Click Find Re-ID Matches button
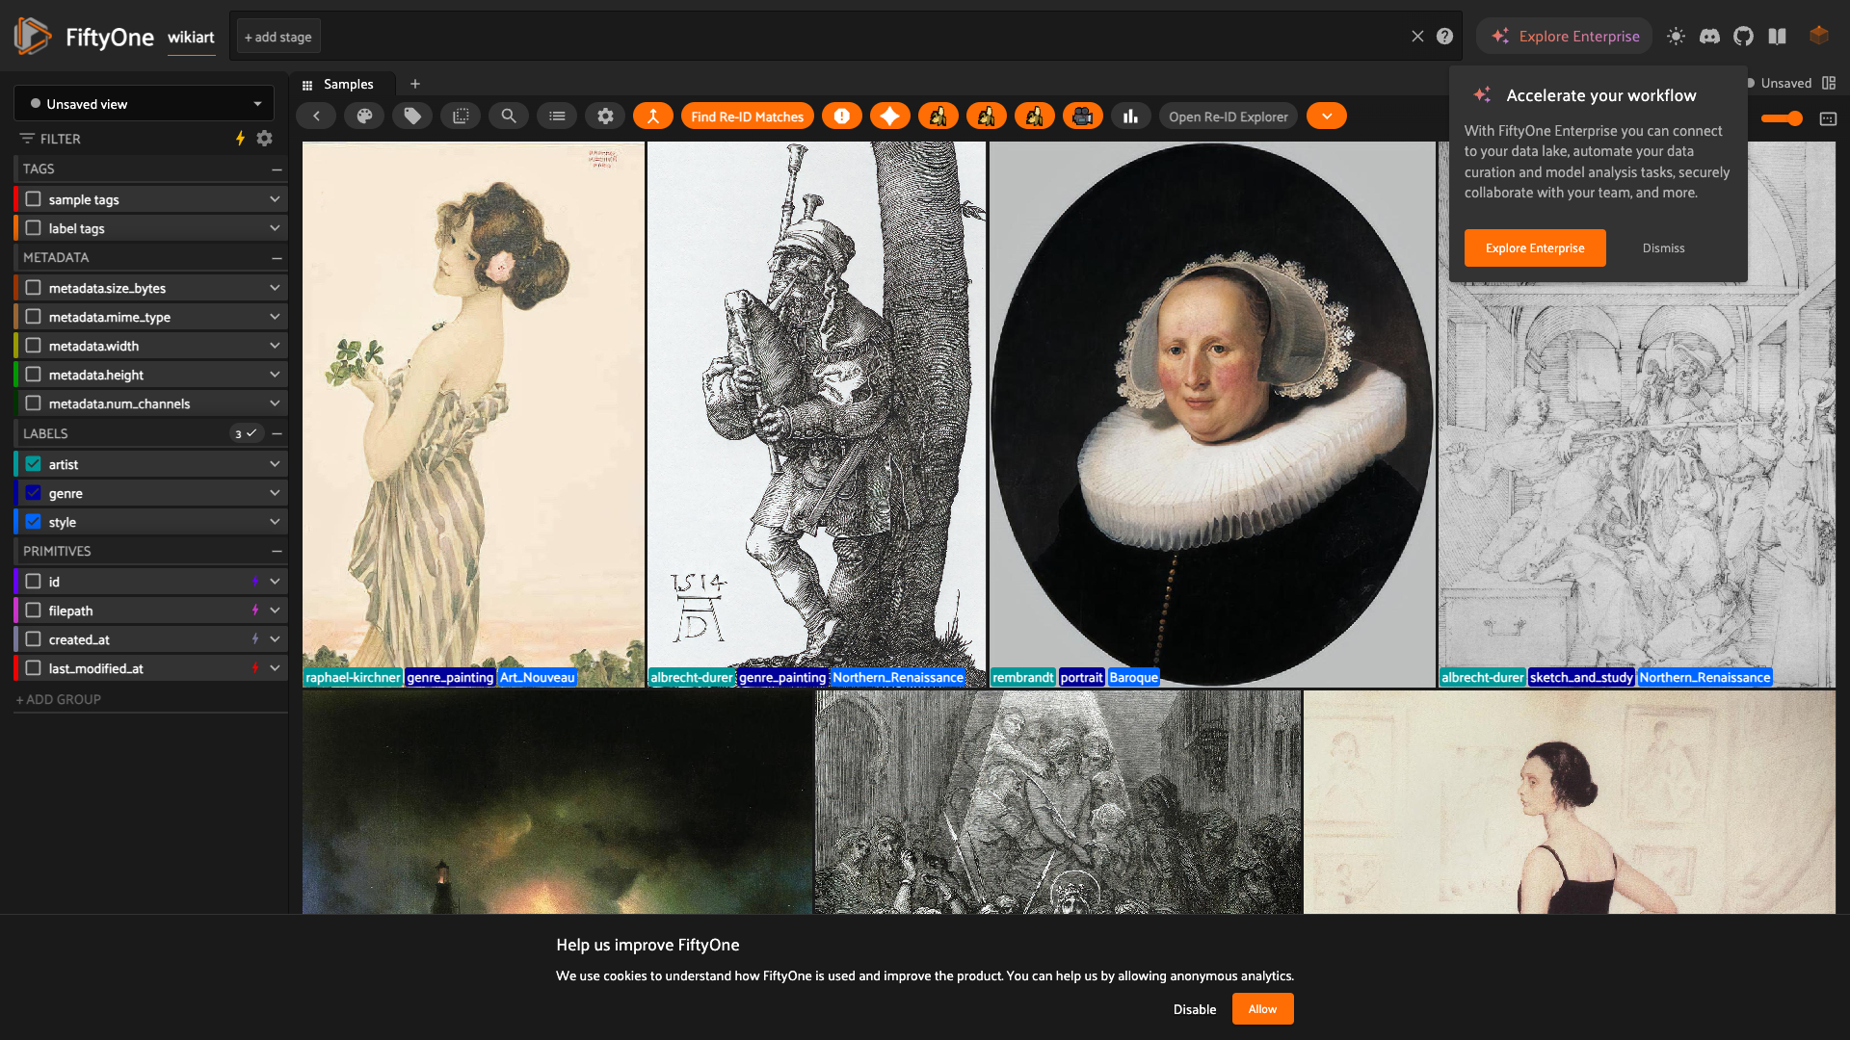This screenshot has height=1040, width=1850. click(x=748, y=117)
